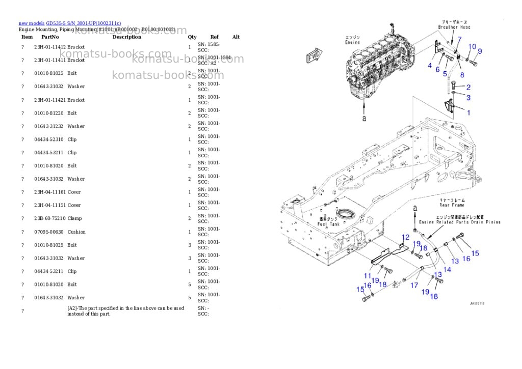Image resolution: width=522 pixels, height=369 pixels.
Task: Click callout number 5 in diagram
Action: [x=445, y=74]
